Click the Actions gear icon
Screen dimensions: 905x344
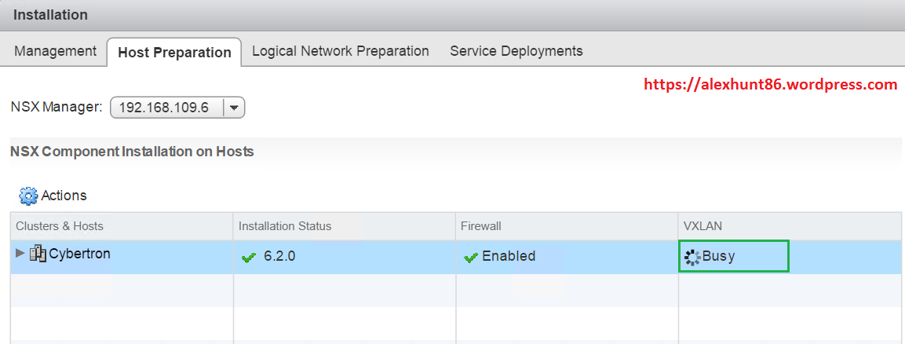tap(28, 196)
